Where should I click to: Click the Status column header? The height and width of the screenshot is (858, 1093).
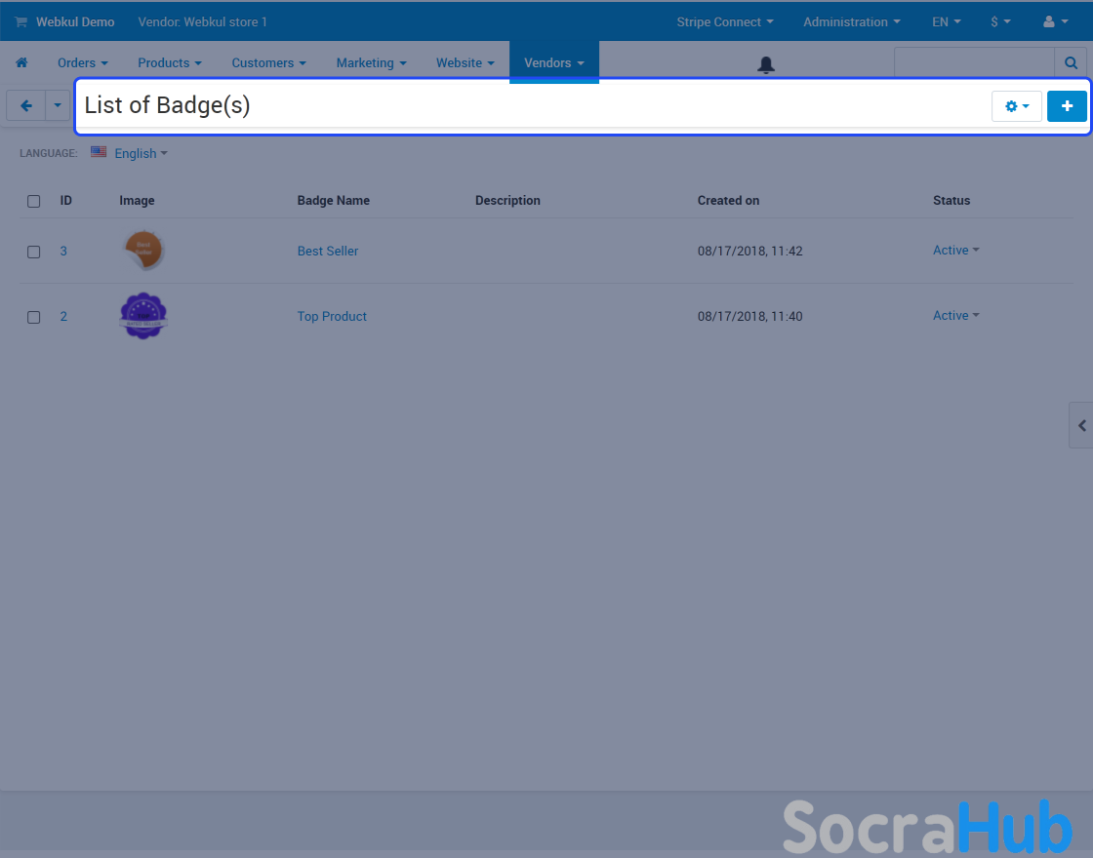point(951,201)
